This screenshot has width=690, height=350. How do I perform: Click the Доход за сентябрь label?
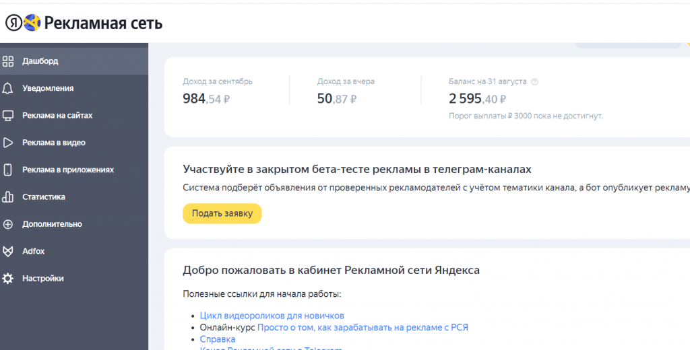tap(218, 82)
